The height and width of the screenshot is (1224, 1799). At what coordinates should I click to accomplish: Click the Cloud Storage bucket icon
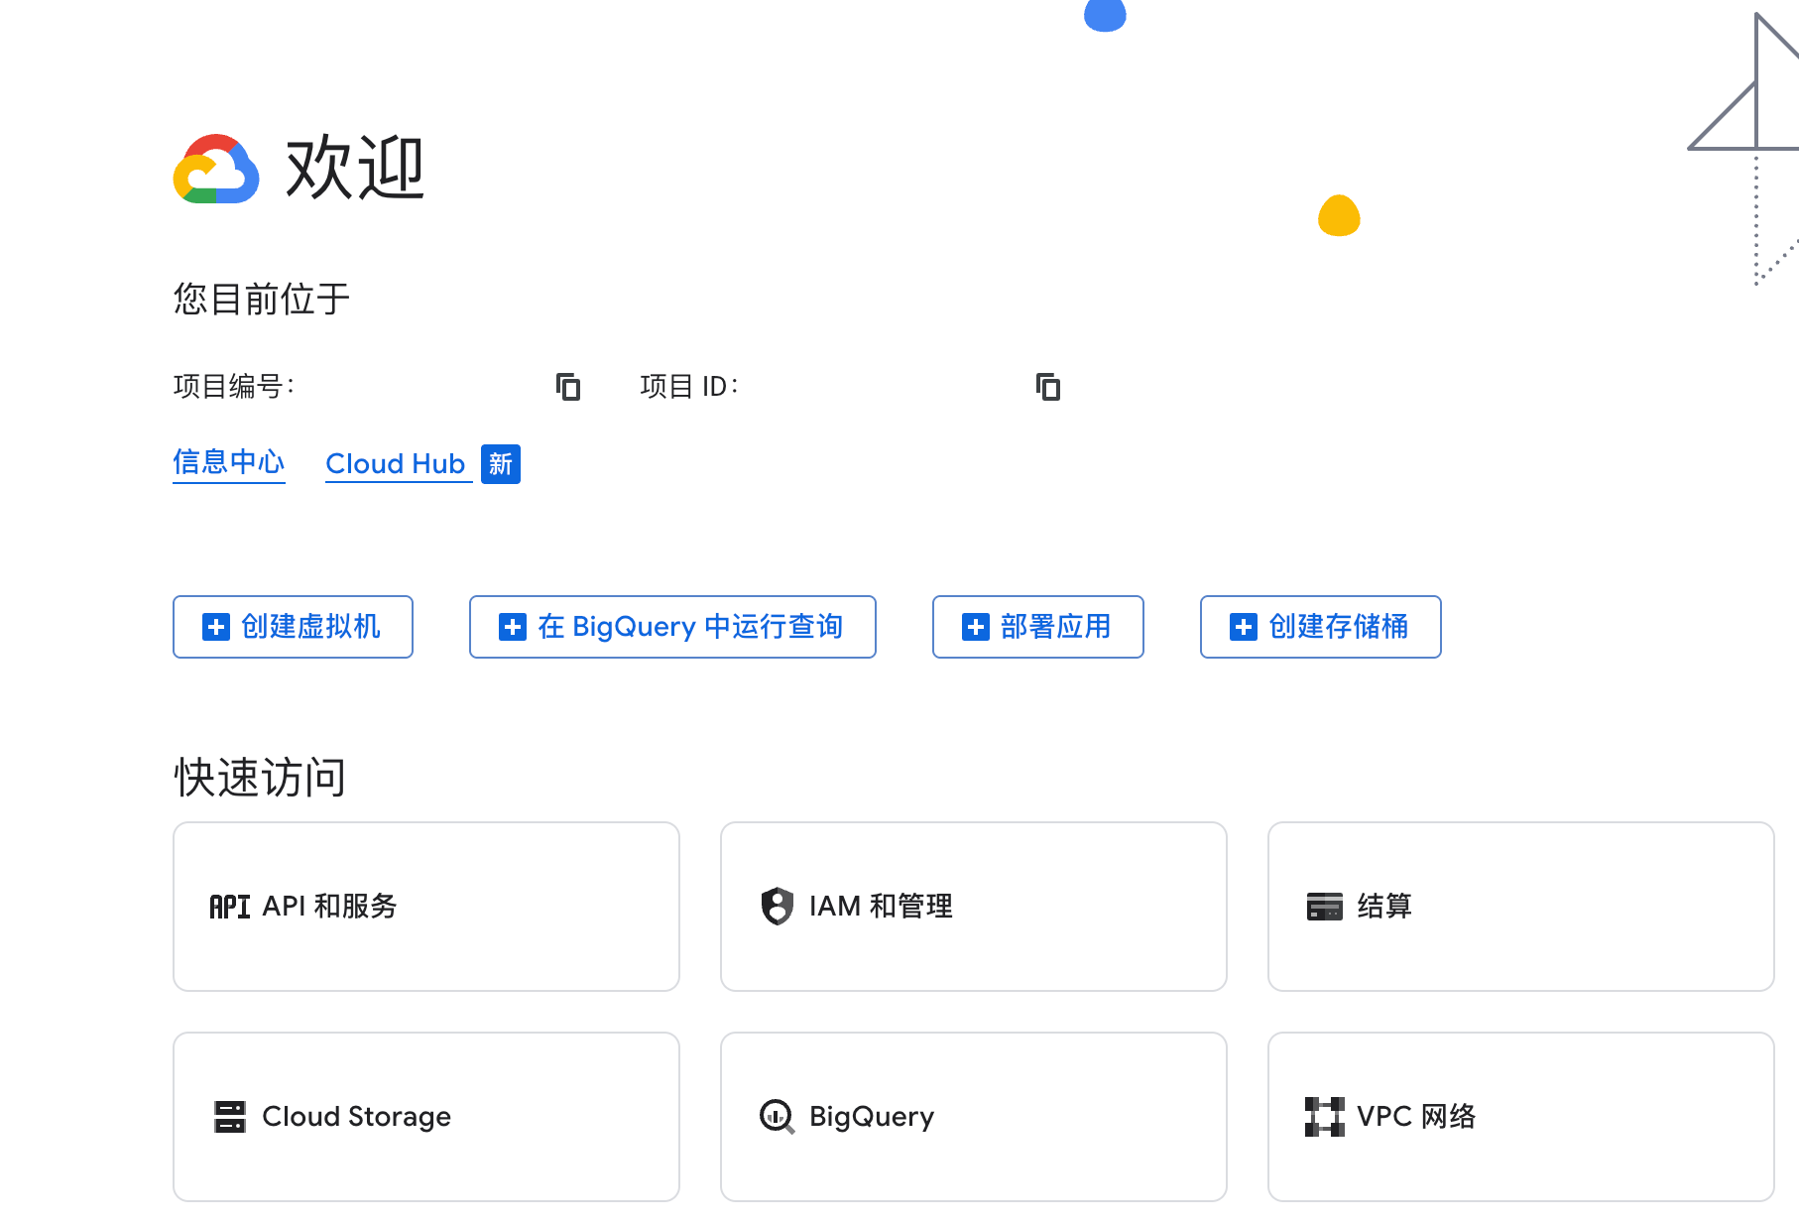click(230, 1117)
